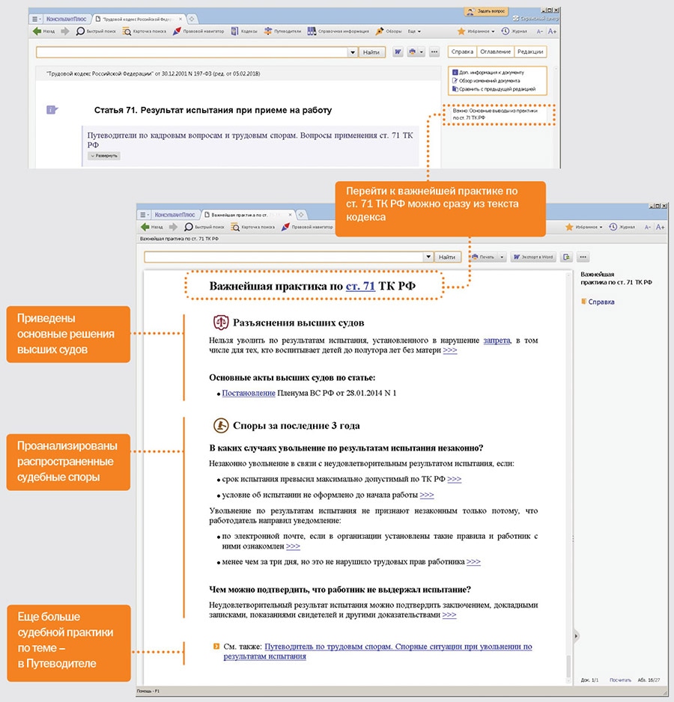Viewport: 674px width, 702px height.
Task: Click Задать вопрос button
Action: point(486,10)
